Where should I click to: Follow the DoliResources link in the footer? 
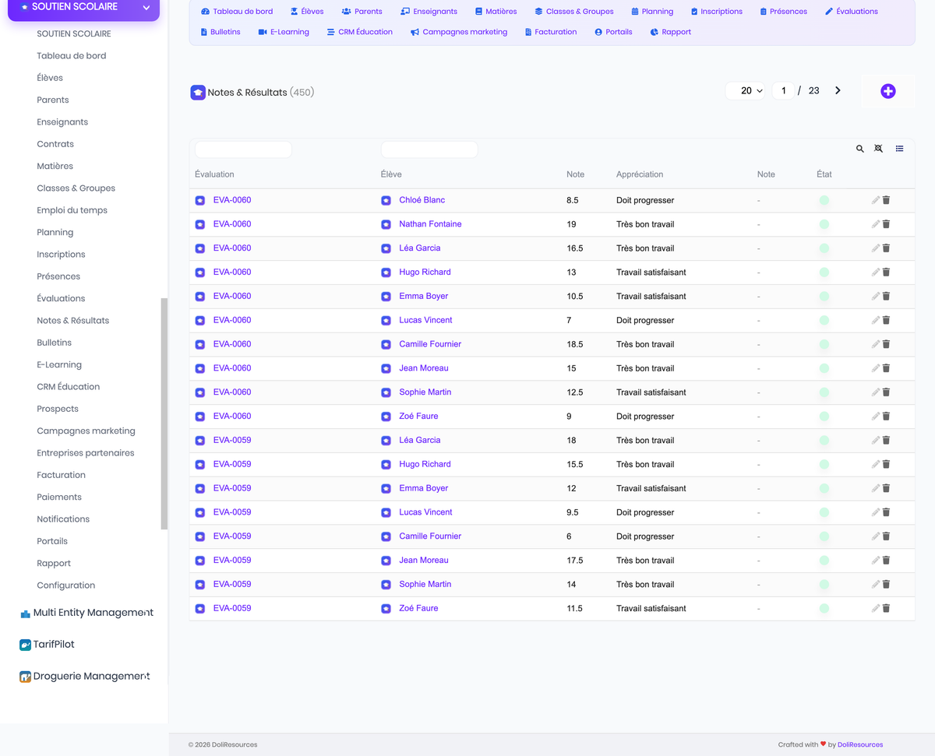860,745
